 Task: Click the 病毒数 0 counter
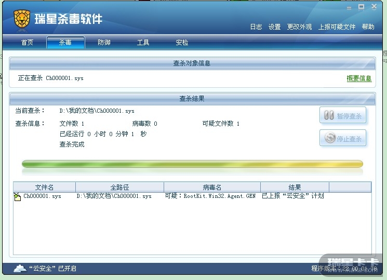pos(144,124)
